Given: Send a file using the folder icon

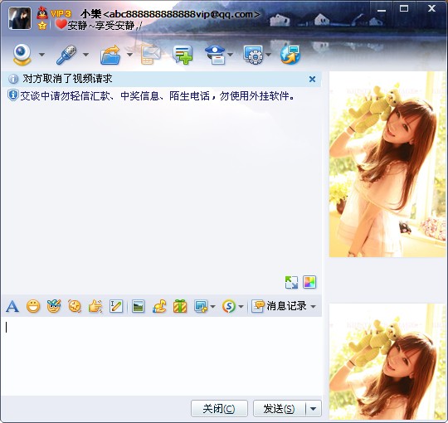Looking at the screenshot, I should [x=110, y=55].
